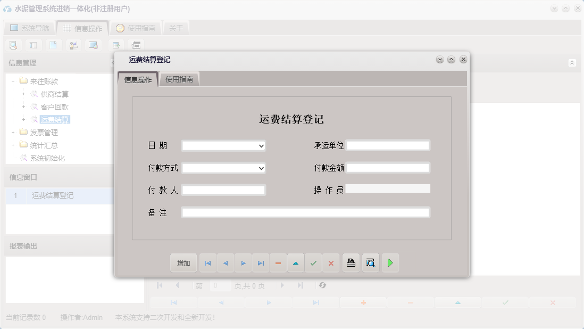The width and height of the screenshot is (584, 329).
Task: Click the user management toolbar icon
Action: tap(73, 45)
